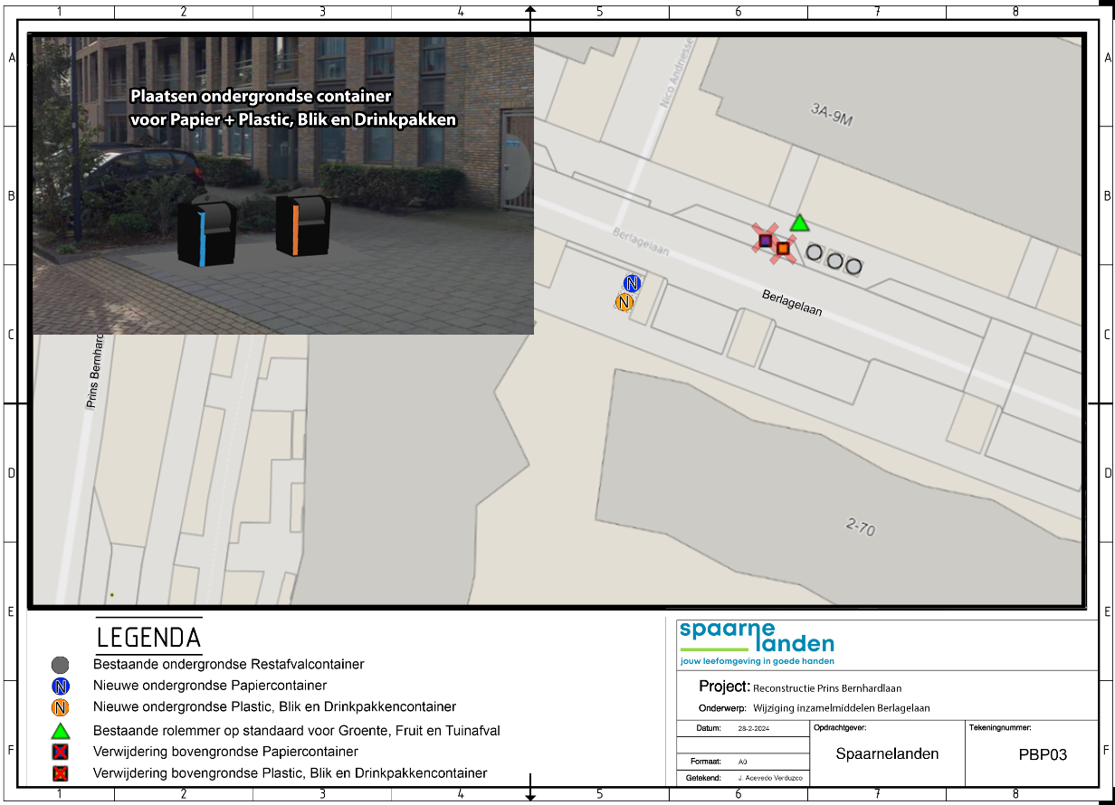Select the green triangle marker on the map
Viewport: 1115px width, 805px height.
pyautogui.click(x=798, y=223)
